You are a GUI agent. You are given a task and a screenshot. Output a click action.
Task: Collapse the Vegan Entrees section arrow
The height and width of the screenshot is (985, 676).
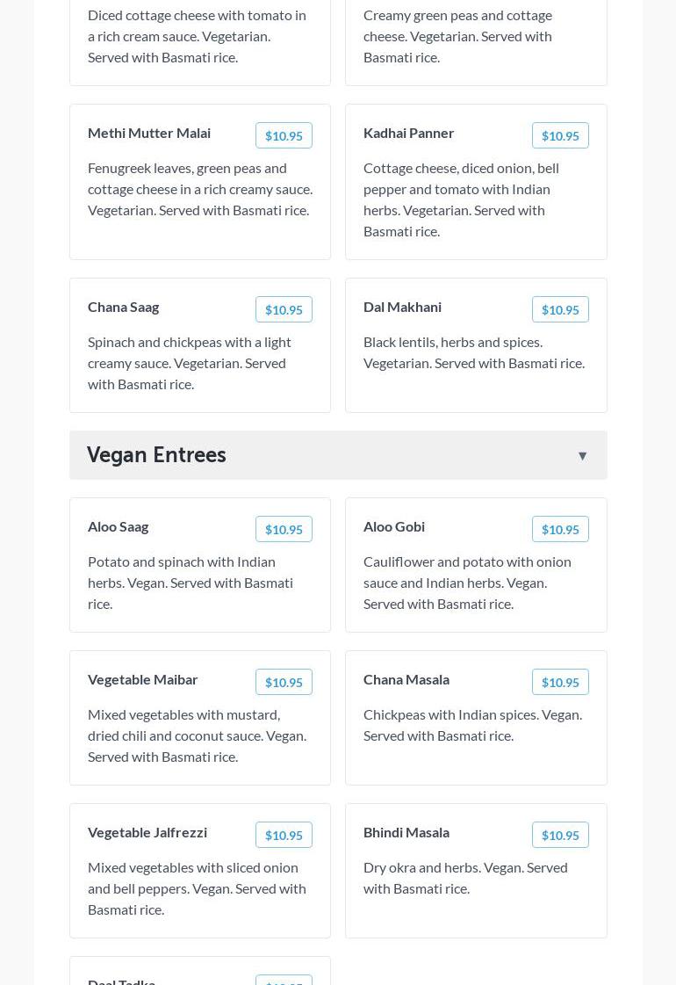click(x=582, y=455)
